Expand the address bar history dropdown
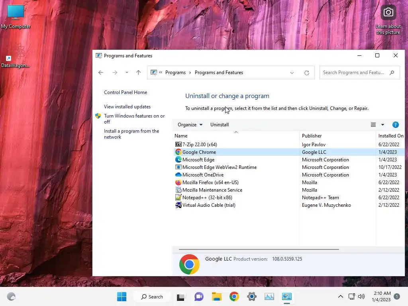This screenshot has width=408, height=306. [x=292, y=73]
